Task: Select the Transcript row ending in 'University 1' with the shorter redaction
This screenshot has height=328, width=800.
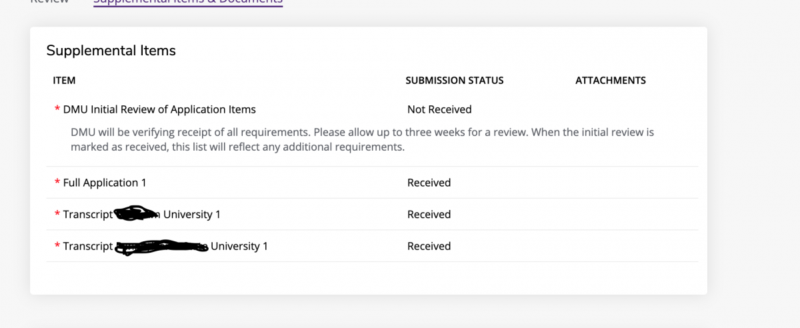Action: click(x=141, y=215)
